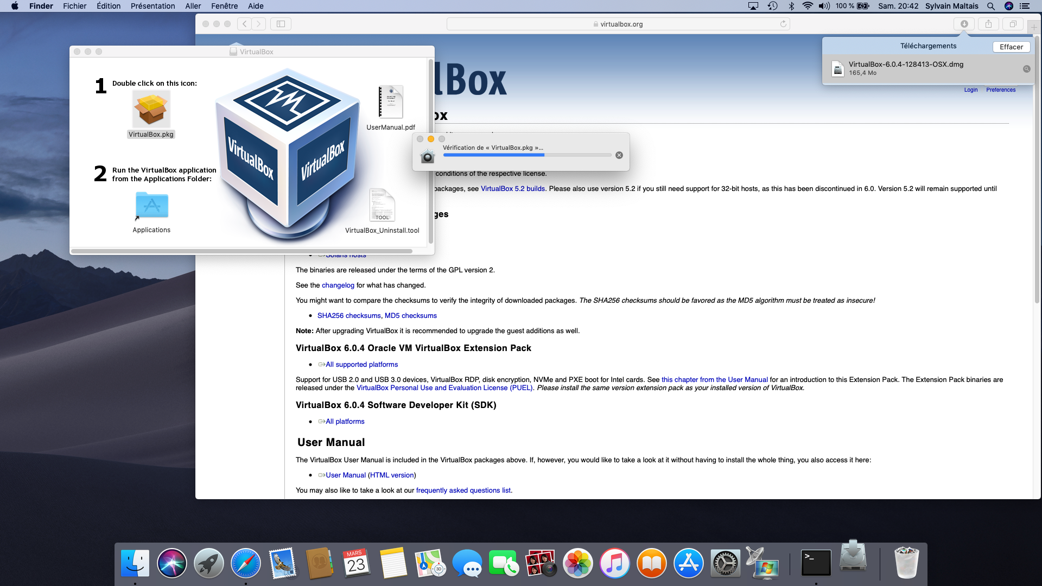Image resolution: width=1042 pixels, height=586 pixels.
Task: Open the UserManual.pdf file icon
Action: (x=391, y=102)
